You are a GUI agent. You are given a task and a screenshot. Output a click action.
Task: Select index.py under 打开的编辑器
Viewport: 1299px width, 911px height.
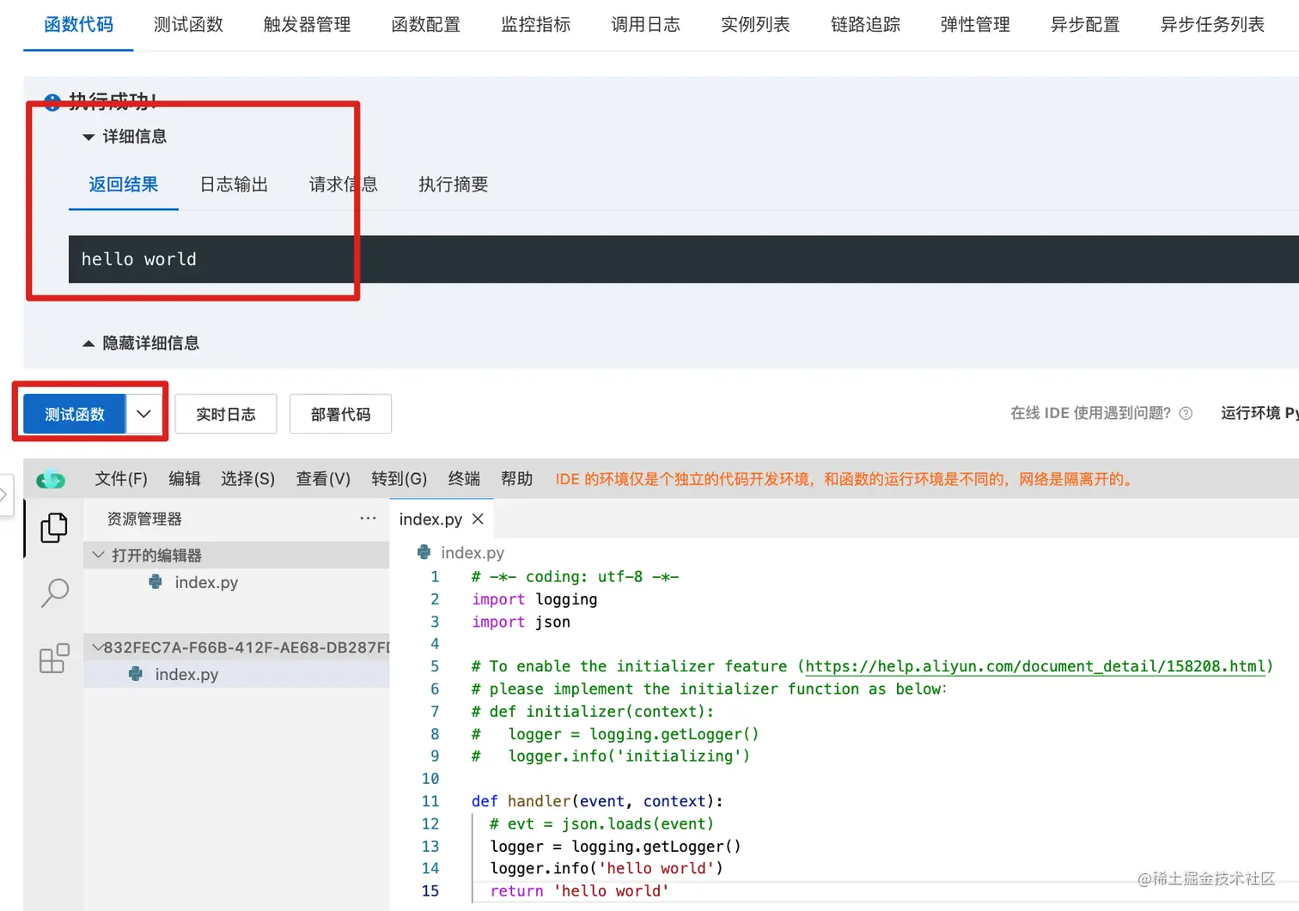pyautogui.click(x=236, y=582)
